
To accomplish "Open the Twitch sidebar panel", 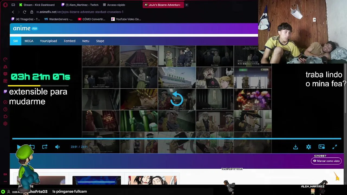I will (5, 92).
